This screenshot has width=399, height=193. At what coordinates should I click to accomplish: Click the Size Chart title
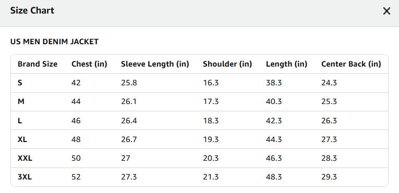(32, 11)
